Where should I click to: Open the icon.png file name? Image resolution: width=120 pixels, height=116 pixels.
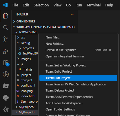point(27,91)
